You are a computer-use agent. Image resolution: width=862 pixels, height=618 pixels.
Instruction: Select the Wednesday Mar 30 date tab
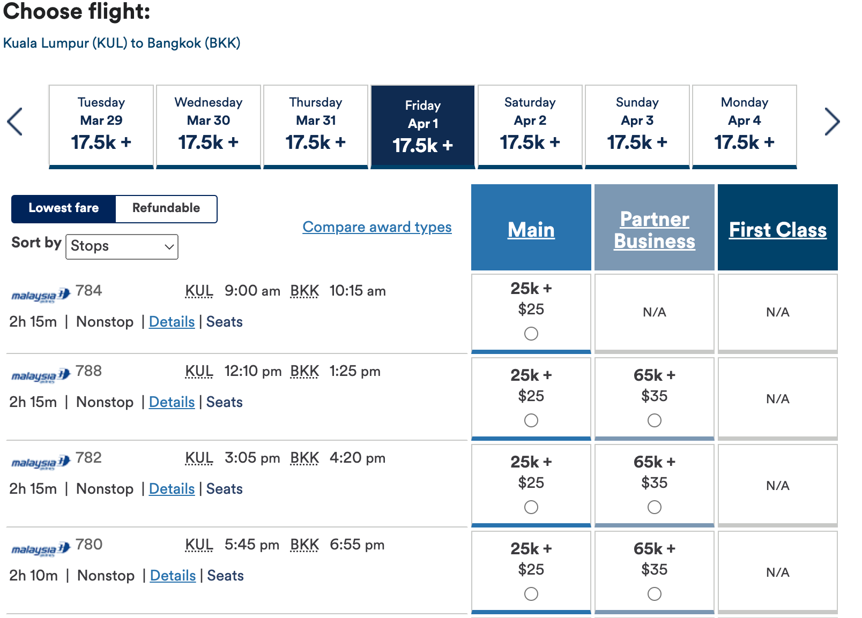coord(208,124)
